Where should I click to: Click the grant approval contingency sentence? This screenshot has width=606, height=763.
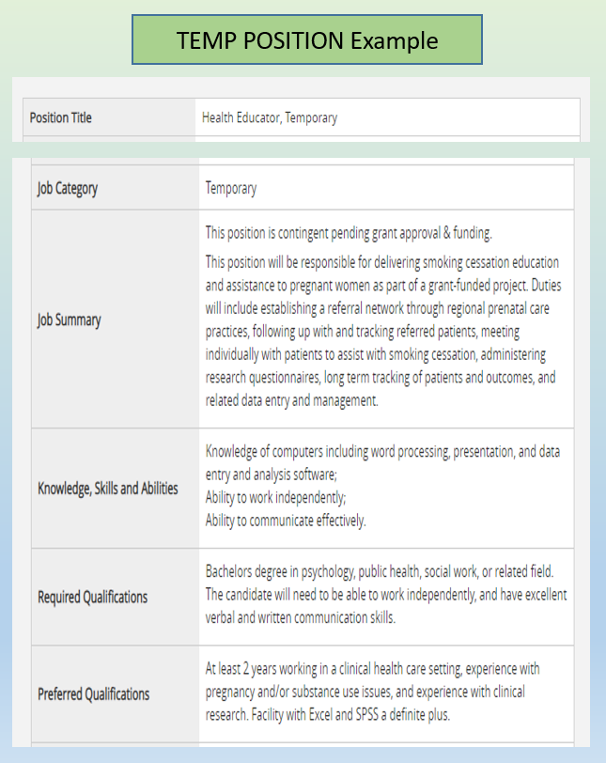pyautogui.click(x=349, y=233)
